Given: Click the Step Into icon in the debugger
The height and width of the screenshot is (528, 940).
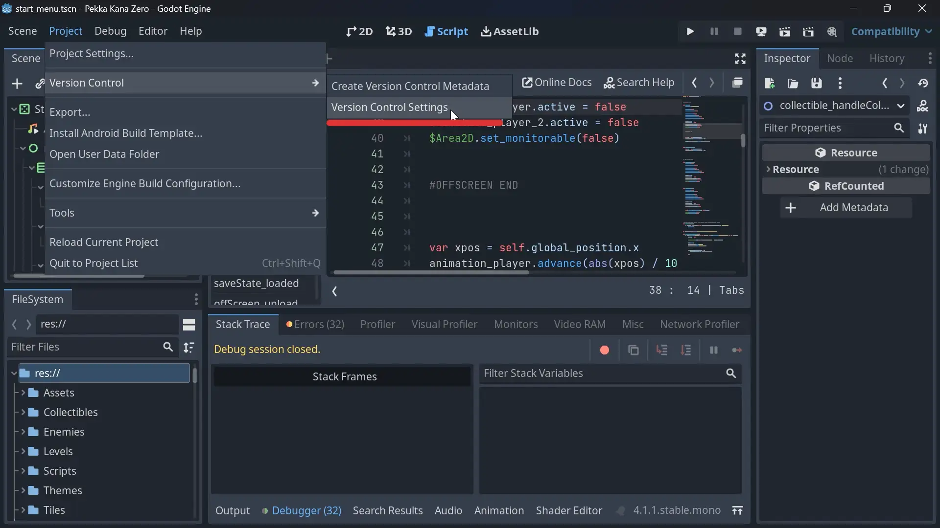Looking at the screenshot, I should pyautogui.click(x=662, y=350).
